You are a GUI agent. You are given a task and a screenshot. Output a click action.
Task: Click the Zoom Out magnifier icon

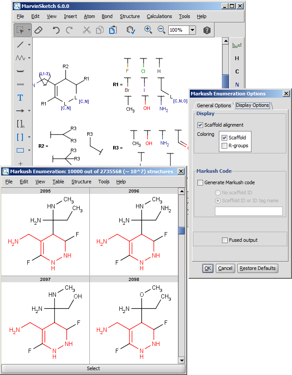[x=161, y=30]
